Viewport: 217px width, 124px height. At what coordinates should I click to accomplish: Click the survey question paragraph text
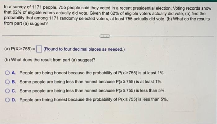click(108, 16)
